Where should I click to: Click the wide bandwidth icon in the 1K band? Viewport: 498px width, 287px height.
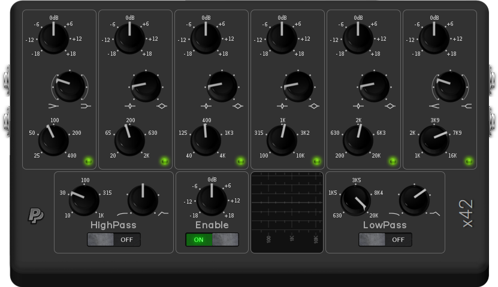click(314, 105)
